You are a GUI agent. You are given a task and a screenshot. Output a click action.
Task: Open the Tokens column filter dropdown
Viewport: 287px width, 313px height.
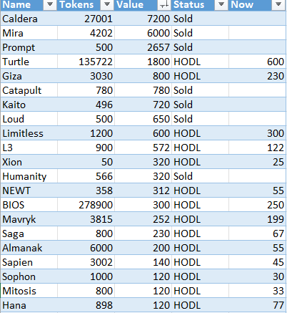click(x=107, y=5)
